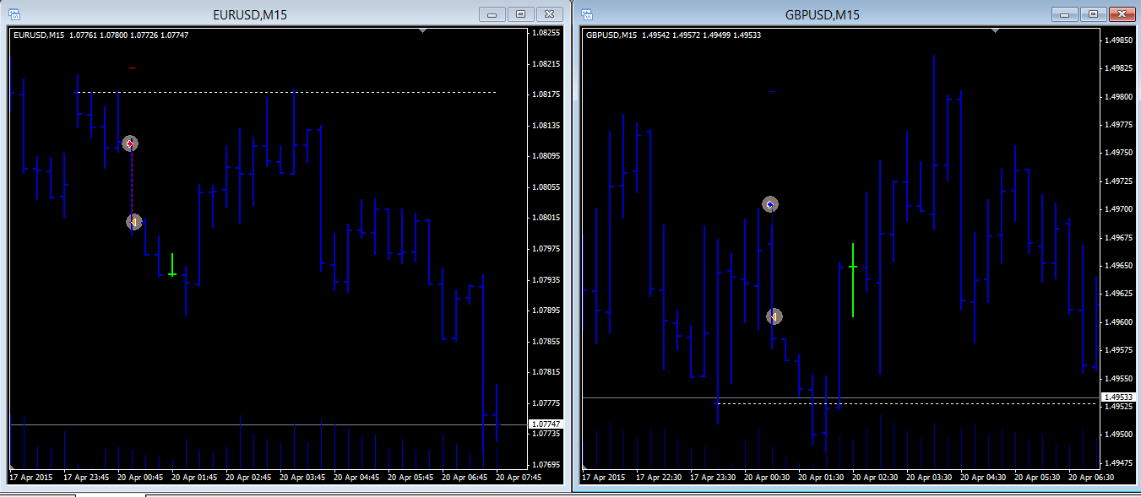Select the green bar on EURUSD chart
The width and height of the screenshot is (1141, 497).
click(172, 265)
